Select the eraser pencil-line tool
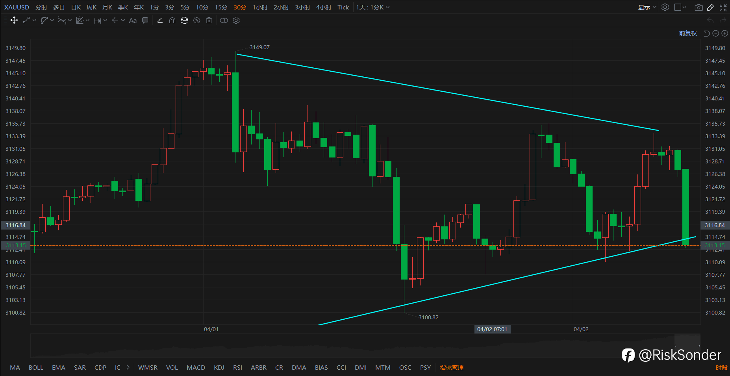Viewport: 730px width, 376px height. pyautogui.click(x=160, y=20)
